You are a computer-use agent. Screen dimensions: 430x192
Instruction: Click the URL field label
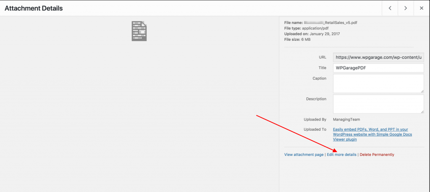322,57
